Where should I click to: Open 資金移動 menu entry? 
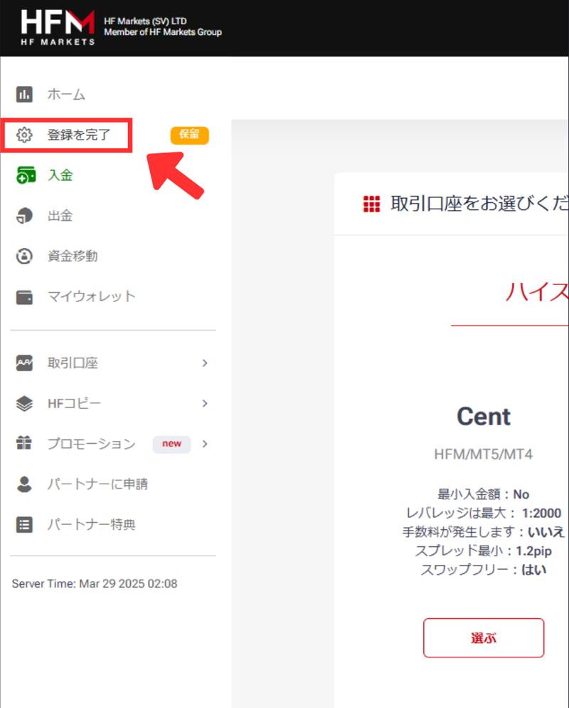(x=73, y=256)
